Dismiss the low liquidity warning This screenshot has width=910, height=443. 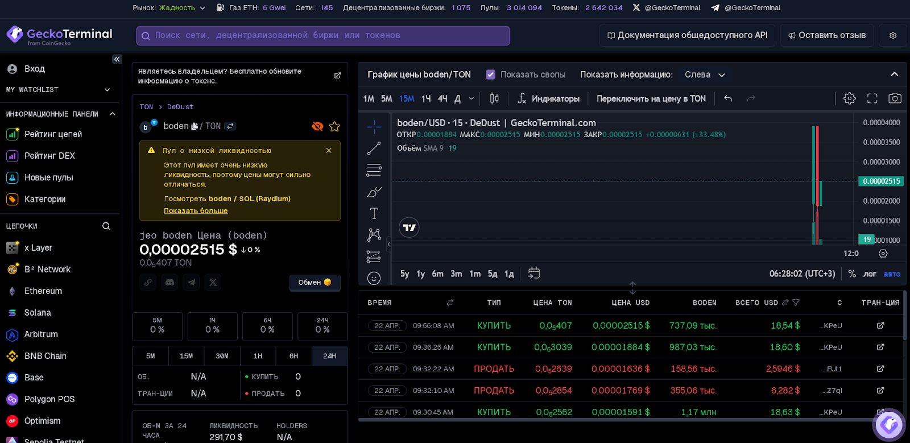point(329,151)
